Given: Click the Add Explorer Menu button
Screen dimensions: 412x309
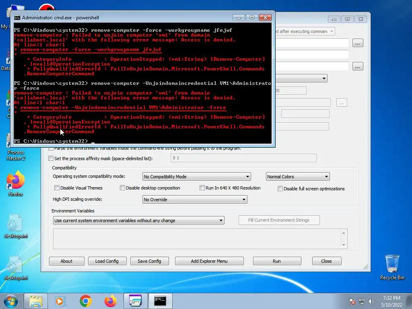Looking at the screenshot, I should pos(209,261).
